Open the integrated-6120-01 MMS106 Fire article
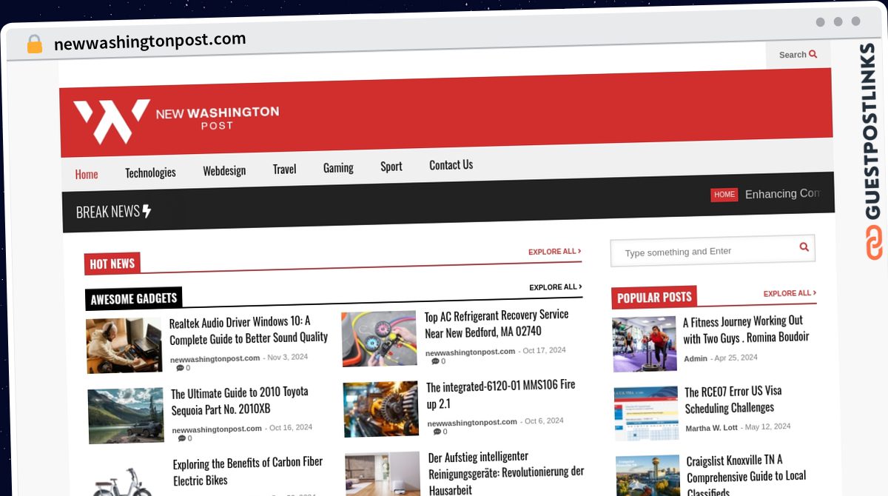This screenshot has width=888, height=496. (501, 395)
